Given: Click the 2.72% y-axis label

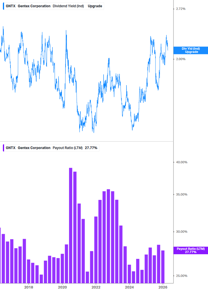Looking at the screenshot, I should [x=181, y=9].
